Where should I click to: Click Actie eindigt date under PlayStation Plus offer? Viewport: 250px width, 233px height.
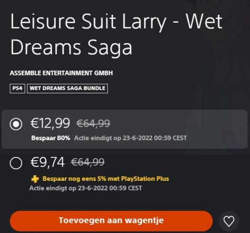[x=86, y=188]
